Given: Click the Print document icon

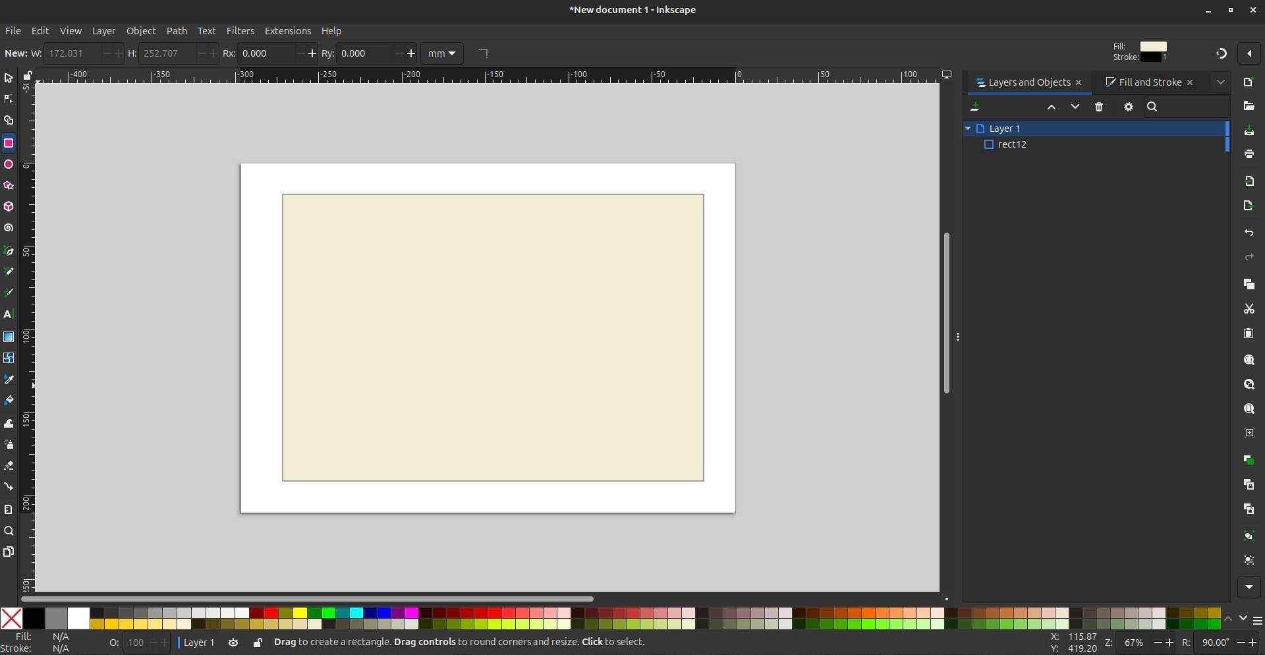Looking at the screenshot, I should click(1249, 154).
